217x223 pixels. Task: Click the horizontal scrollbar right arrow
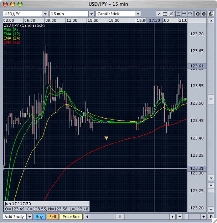coord(172,217)
